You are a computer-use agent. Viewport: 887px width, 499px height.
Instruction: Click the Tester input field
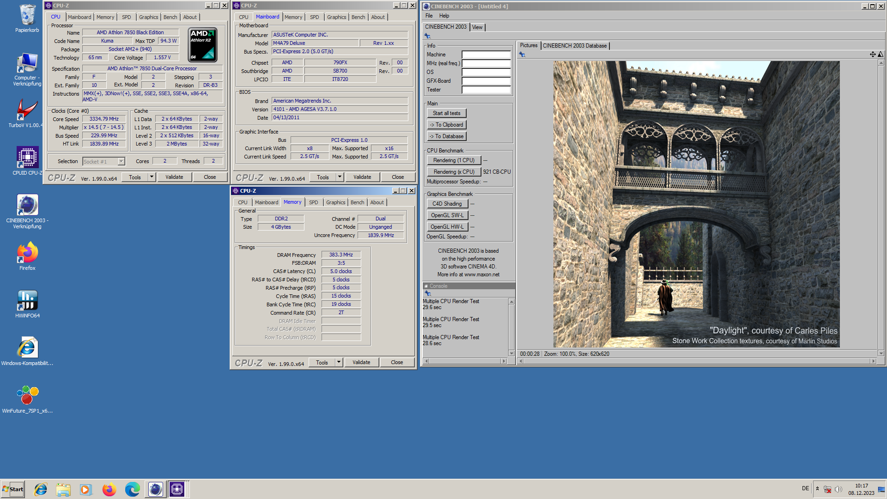pos(486,90)
